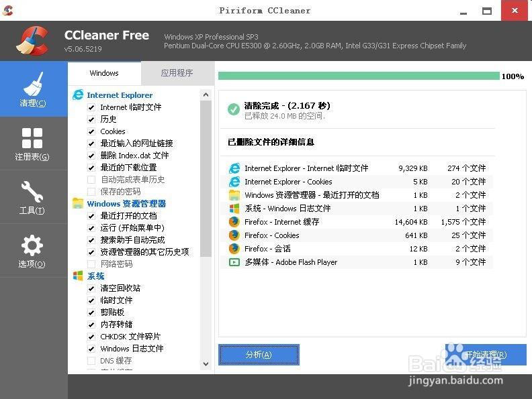
Task: Click Windows icon beside Windows 日志文件 result
Action: coord(234,209)
